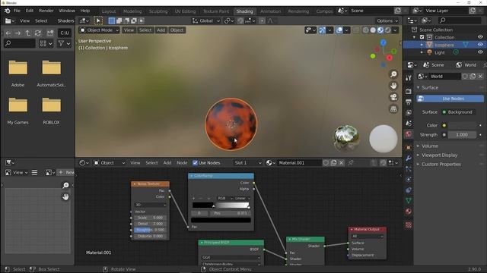Toggle visibility eye for Collection

tap(480, 37)
